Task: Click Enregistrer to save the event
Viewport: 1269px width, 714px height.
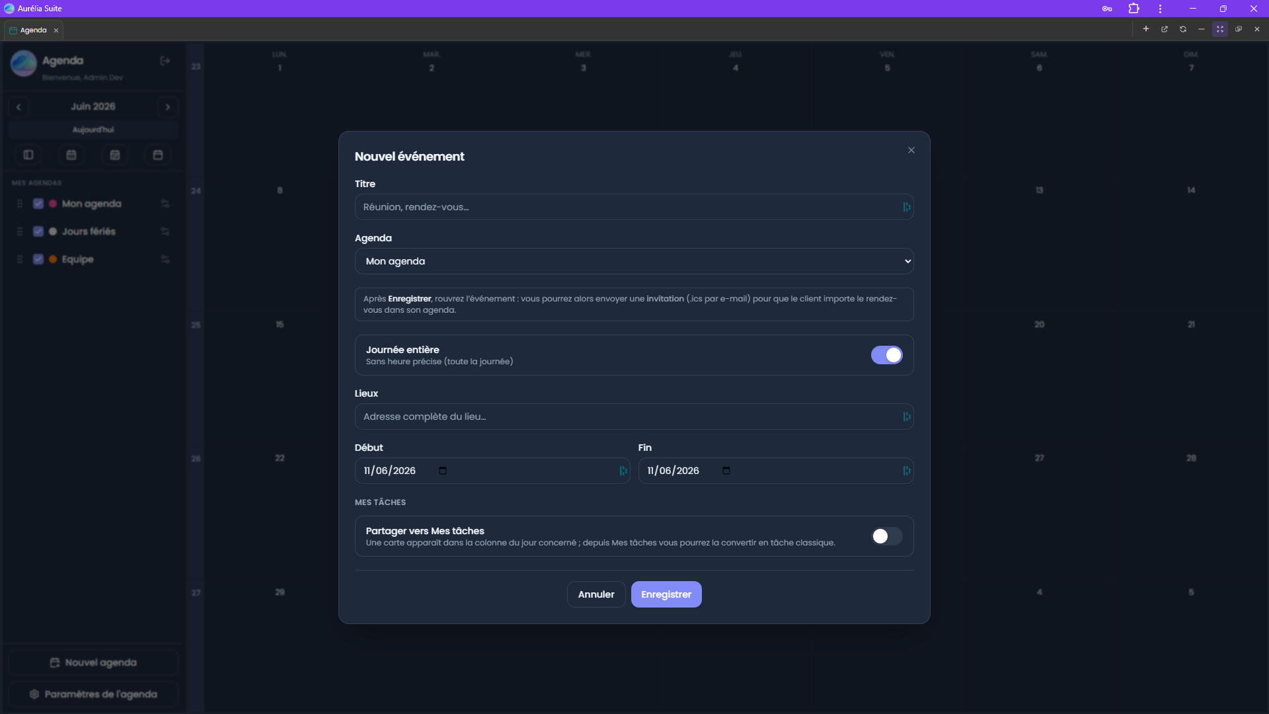Action: click(666, 594)
